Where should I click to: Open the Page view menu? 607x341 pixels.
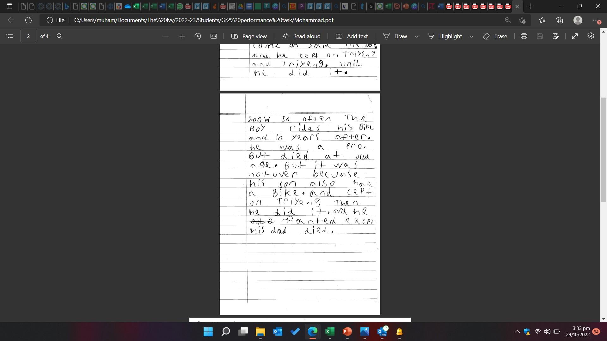coord(249,36)
